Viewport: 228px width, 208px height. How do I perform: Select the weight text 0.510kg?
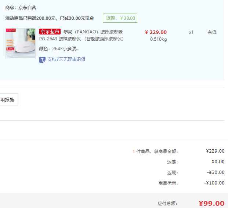pyautogui.click(x=158, y=39)
